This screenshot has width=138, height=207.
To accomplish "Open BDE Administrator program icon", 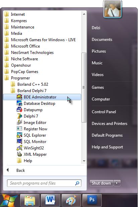I will [x=19, y=97].
